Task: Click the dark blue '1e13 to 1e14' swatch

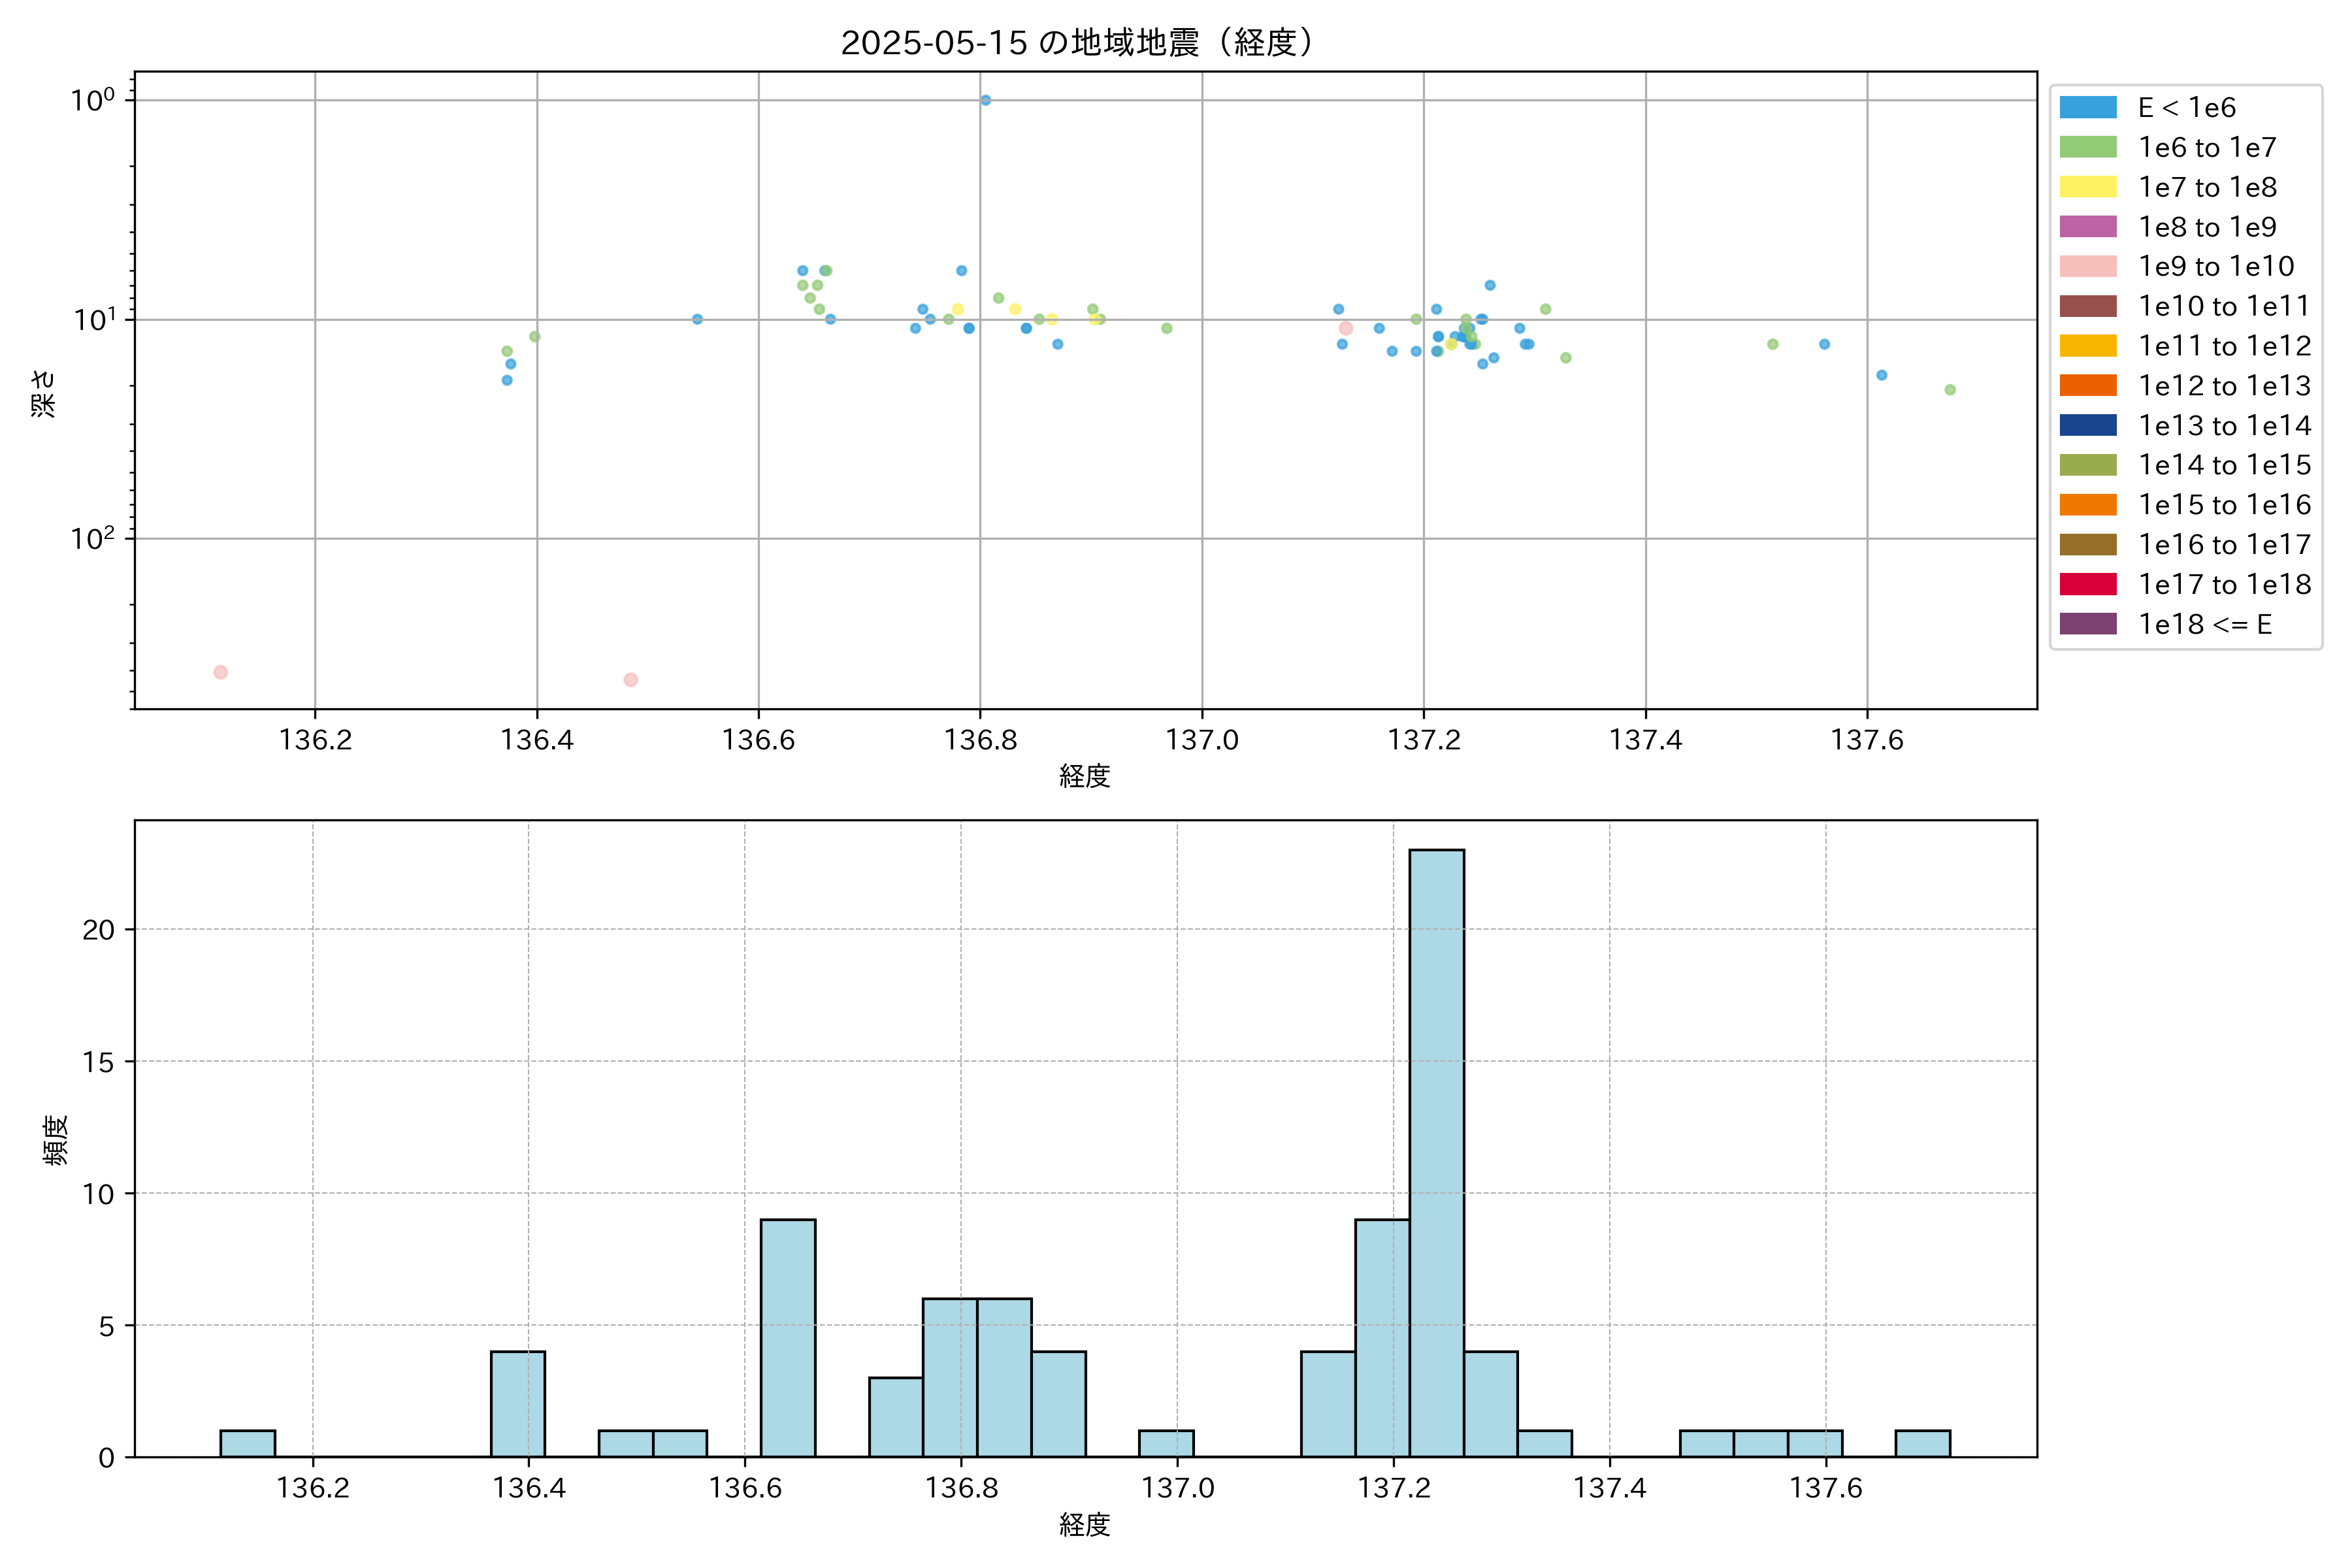Action: click(2088, 425)
